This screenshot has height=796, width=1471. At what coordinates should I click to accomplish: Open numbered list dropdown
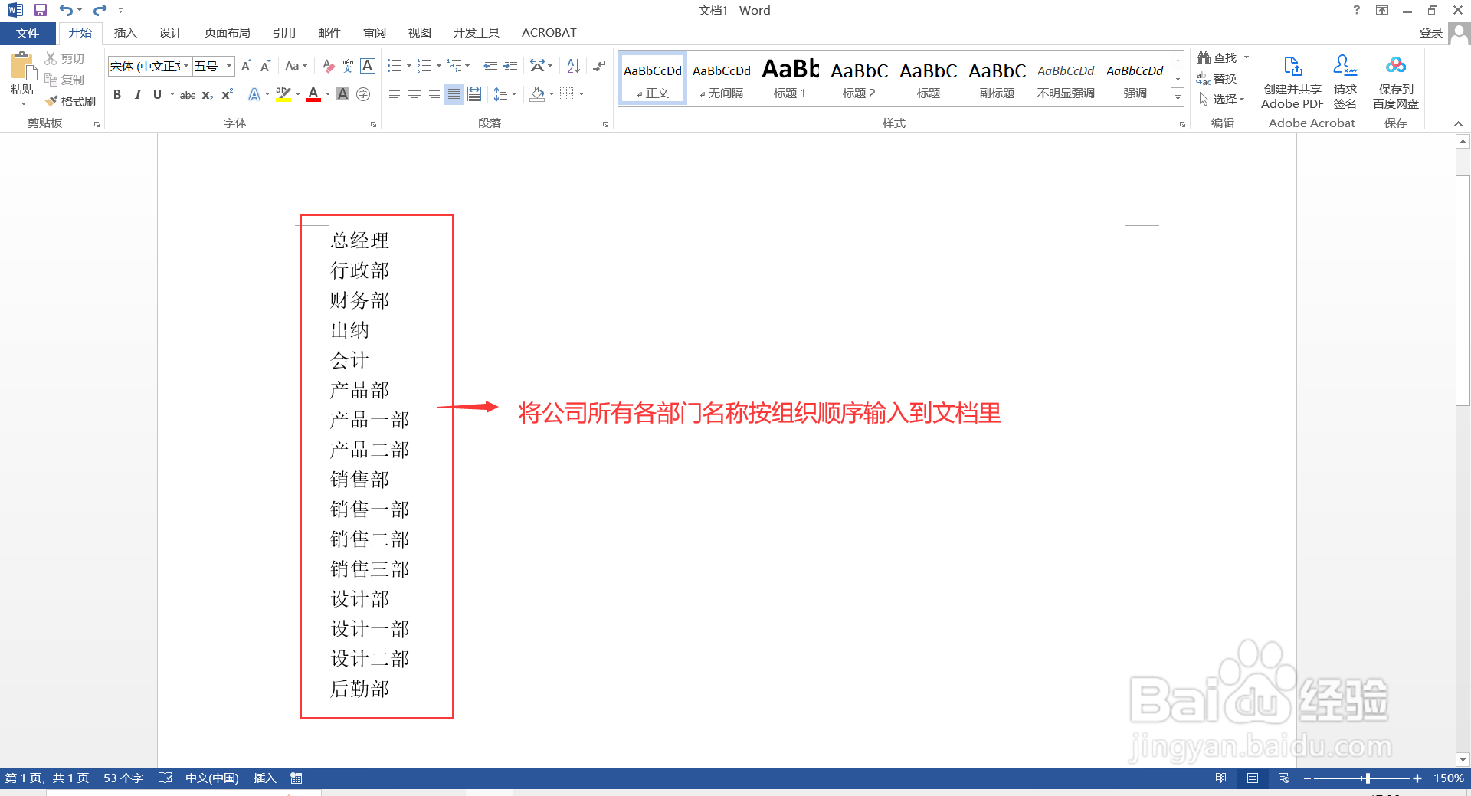pyautogui.click(x=439, y=66)
